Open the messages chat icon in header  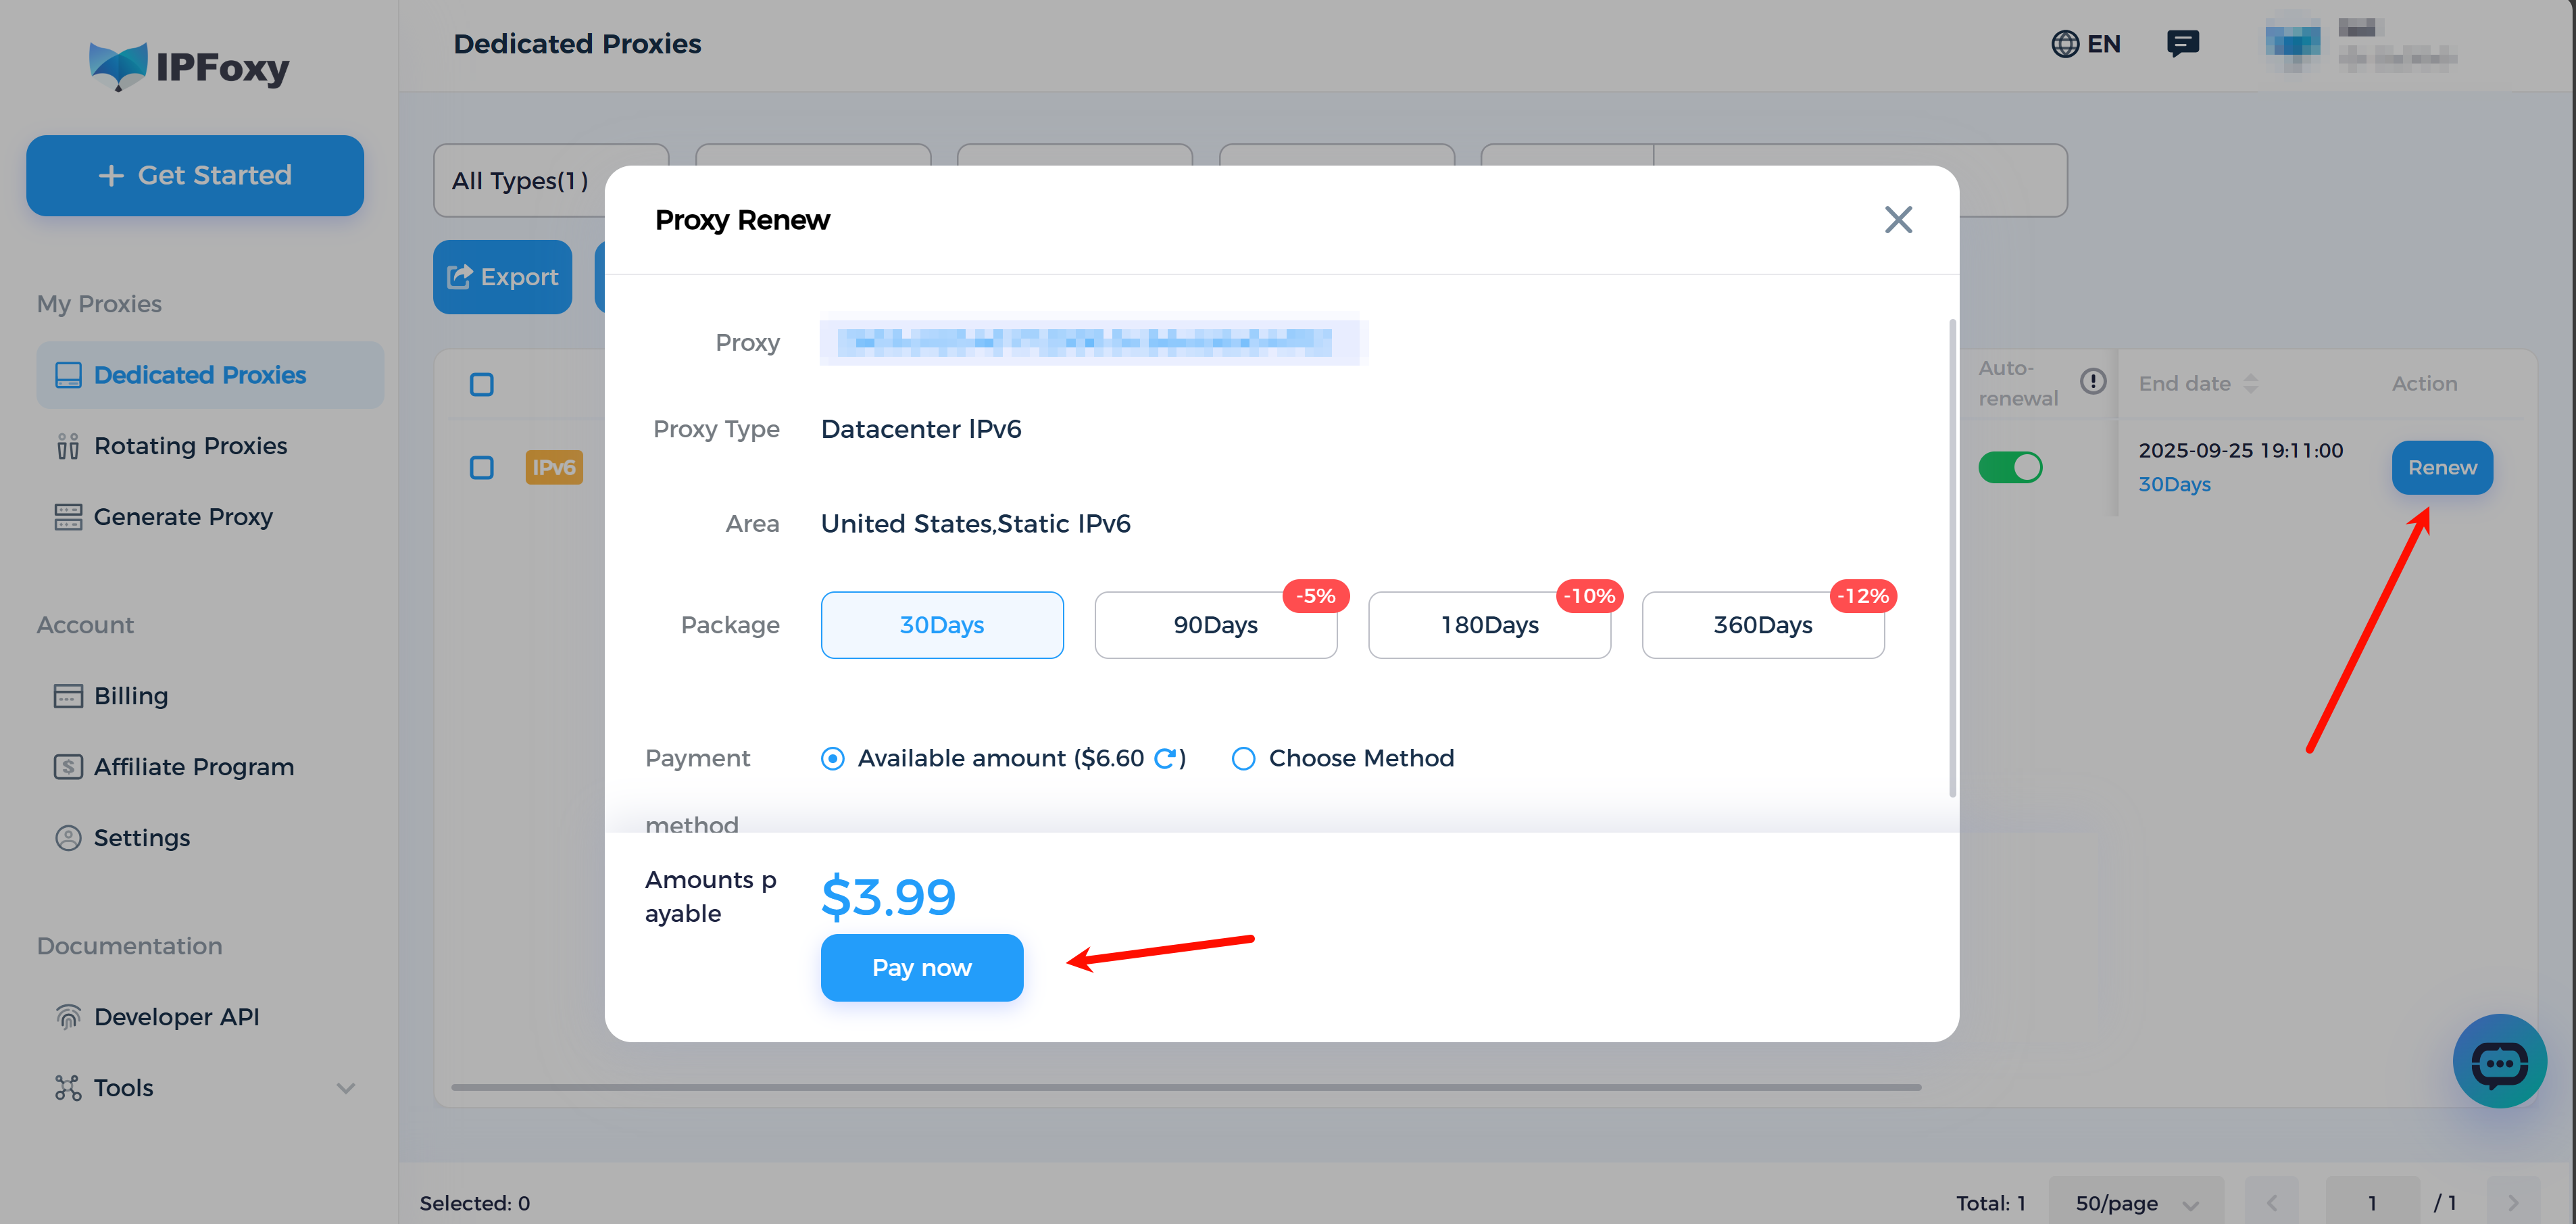click(2182, 44)
